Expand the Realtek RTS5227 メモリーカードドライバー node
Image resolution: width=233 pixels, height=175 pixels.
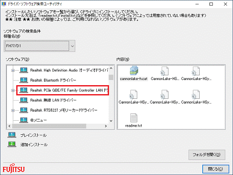[x=13, y=110]
